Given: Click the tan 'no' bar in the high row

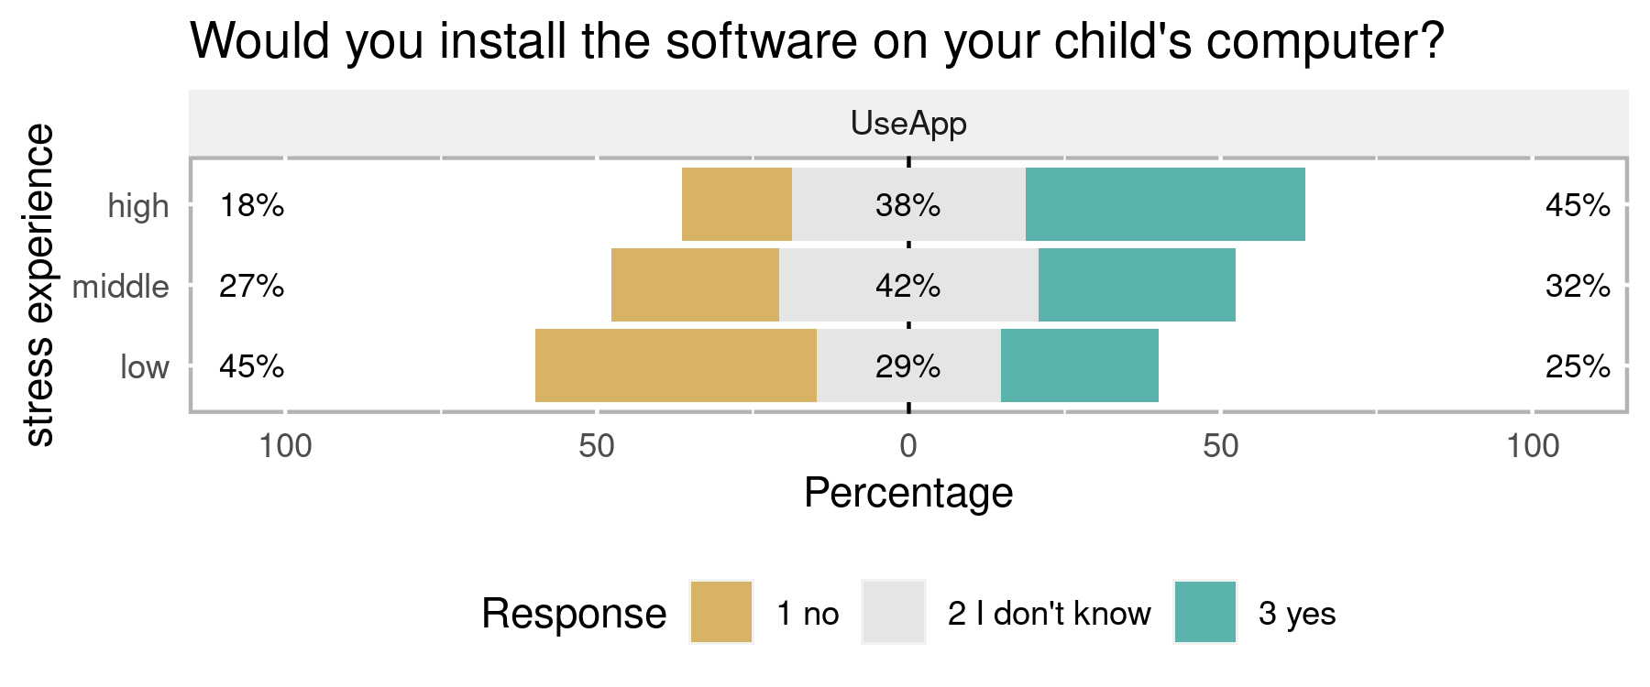Looking at the screenshot, I should click(737, 204).
